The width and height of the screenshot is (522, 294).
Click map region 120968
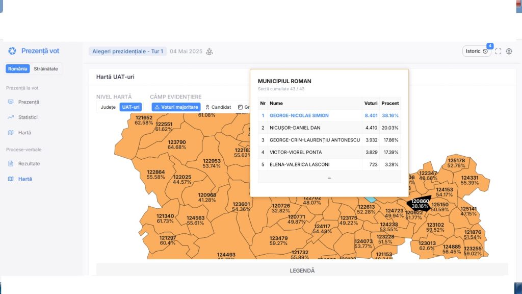[207, 198]
